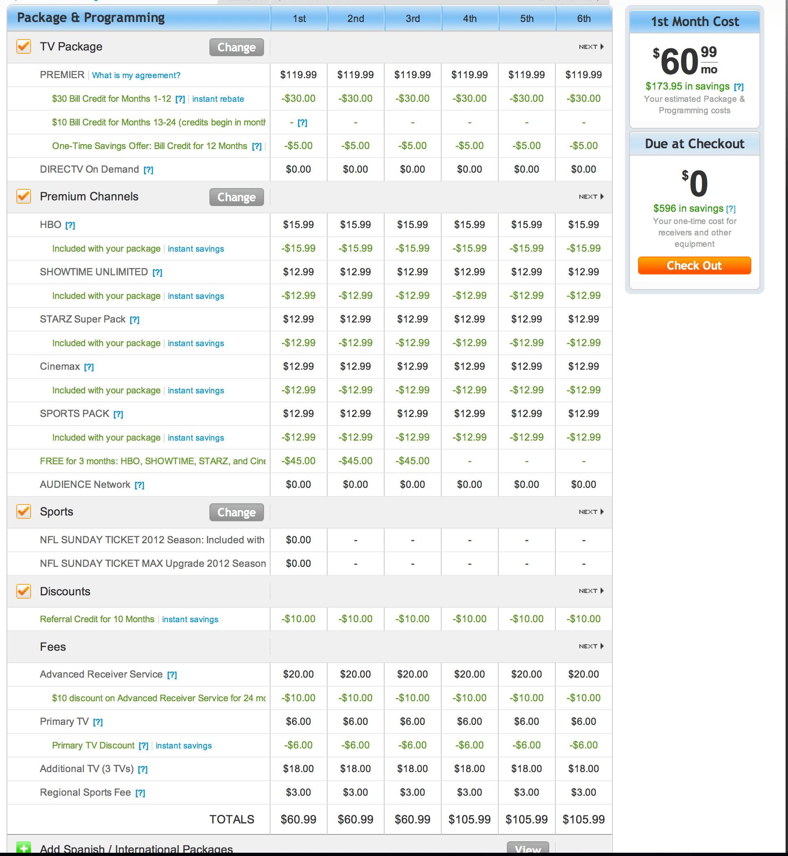Open help [?] next to STARZ Super Pack
This screenshot has width=788, height=856.
click(x=135, y=320)
